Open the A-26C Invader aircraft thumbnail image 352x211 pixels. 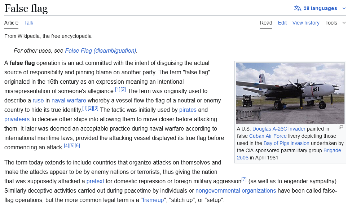pyautogui.click(x=290, y=93)
